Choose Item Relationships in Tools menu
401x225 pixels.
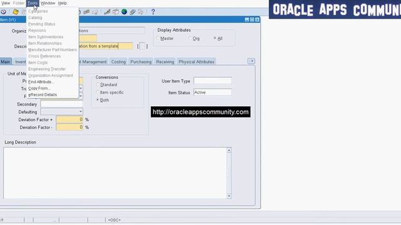pos(53,43)
